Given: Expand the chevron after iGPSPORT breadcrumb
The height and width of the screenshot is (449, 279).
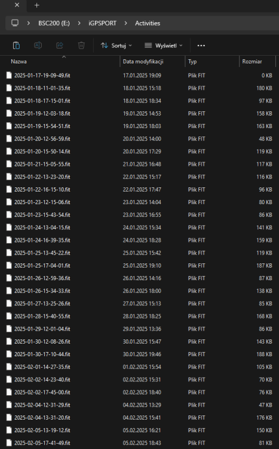Looking at the screenshot, I should click(126, 23).
